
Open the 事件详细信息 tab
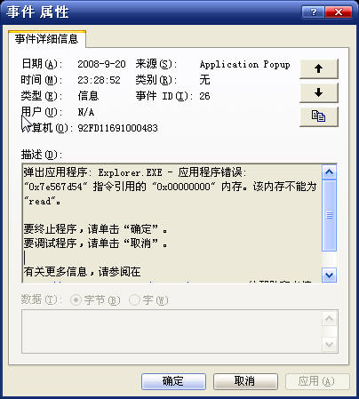pyautogui.click(x=47, y=39)
